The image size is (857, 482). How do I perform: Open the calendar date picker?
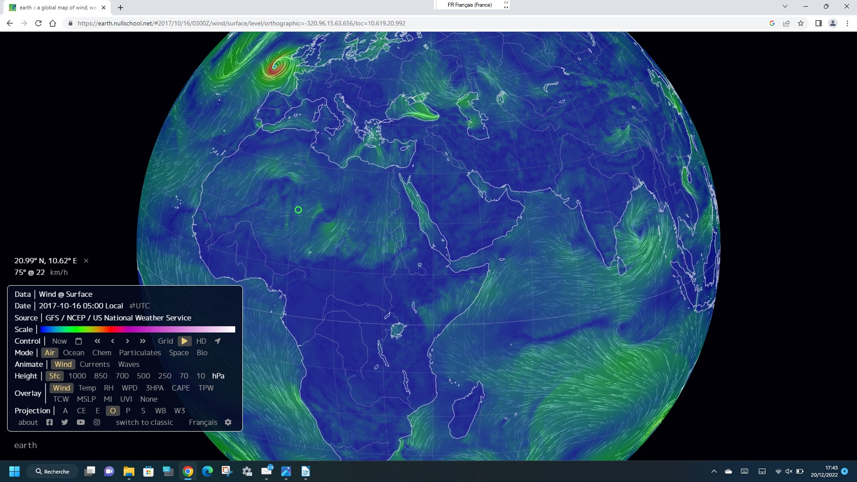coord(79,341)
